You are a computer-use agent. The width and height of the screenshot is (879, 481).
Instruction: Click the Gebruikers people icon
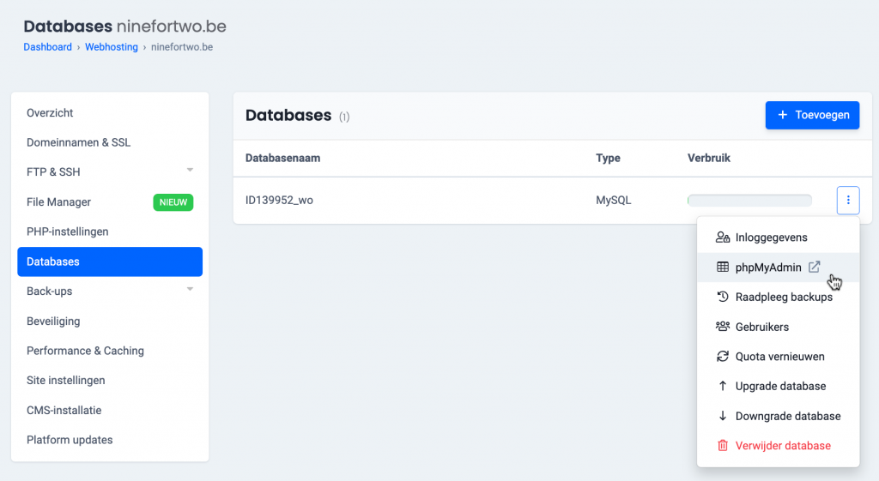coord(723,327)
